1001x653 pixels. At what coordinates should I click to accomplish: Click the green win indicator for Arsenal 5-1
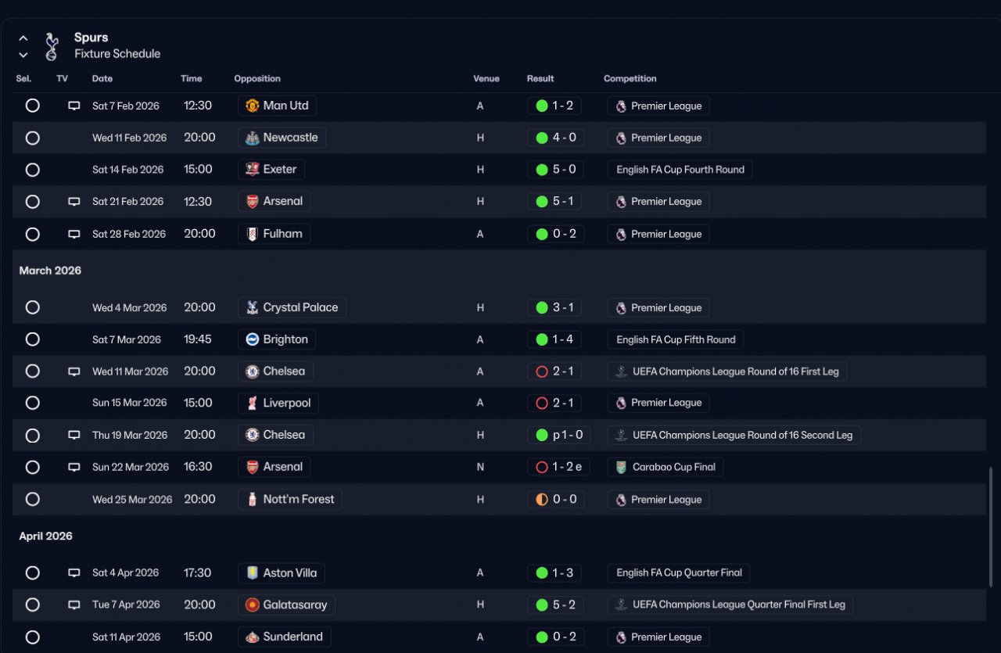click(x=541, y=202)
